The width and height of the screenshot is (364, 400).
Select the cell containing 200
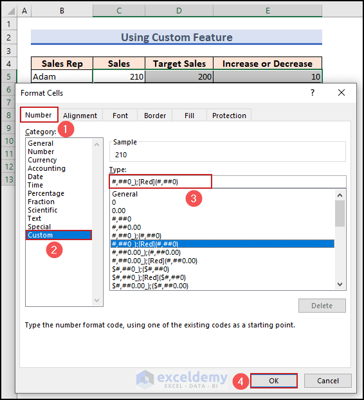(x=179, y=76)
